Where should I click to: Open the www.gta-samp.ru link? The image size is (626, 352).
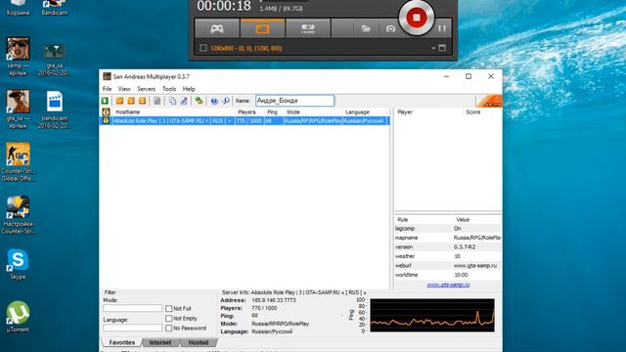448,285
